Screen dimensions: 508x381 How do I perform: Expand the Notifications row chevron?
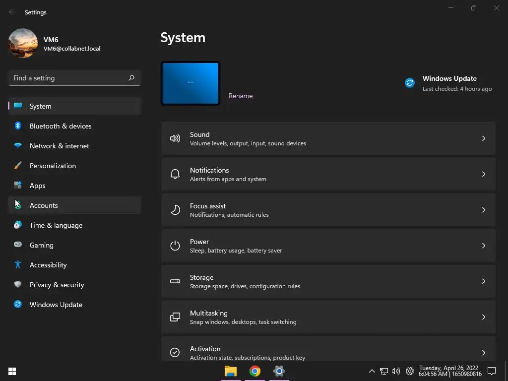(483, 174)
